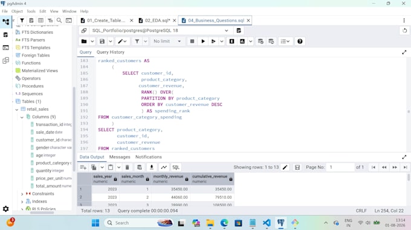Image resolution: width=411 pixels, height=230 pixels.
Task: Click the SQL button in Data Output toolbar
Action: [x=176, y=167]
